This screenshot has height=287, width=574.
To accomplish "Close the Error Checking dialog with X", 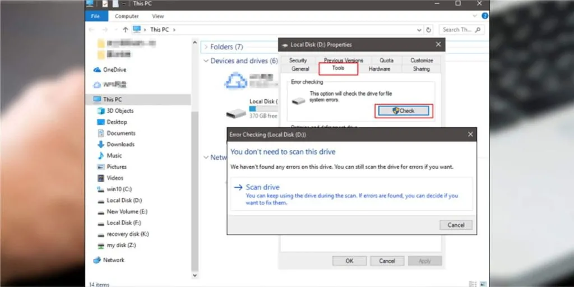I will [x=470, y=135].
